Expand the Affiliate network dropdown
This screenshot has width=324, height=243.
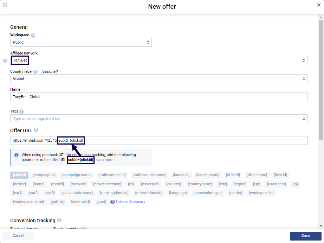(x=159, y=60)
